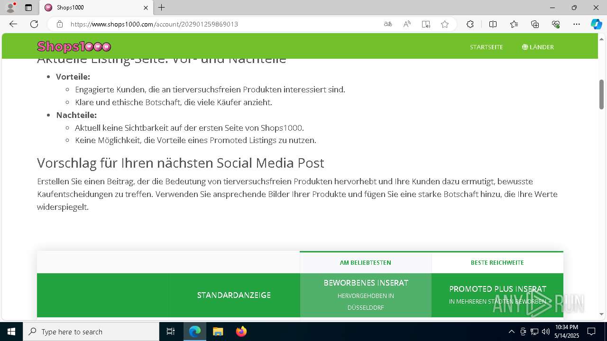The width and height of the screenshot is (607, 341).
Task: Select the 'Nachteile:' label
Action: (x=76, y=115)
